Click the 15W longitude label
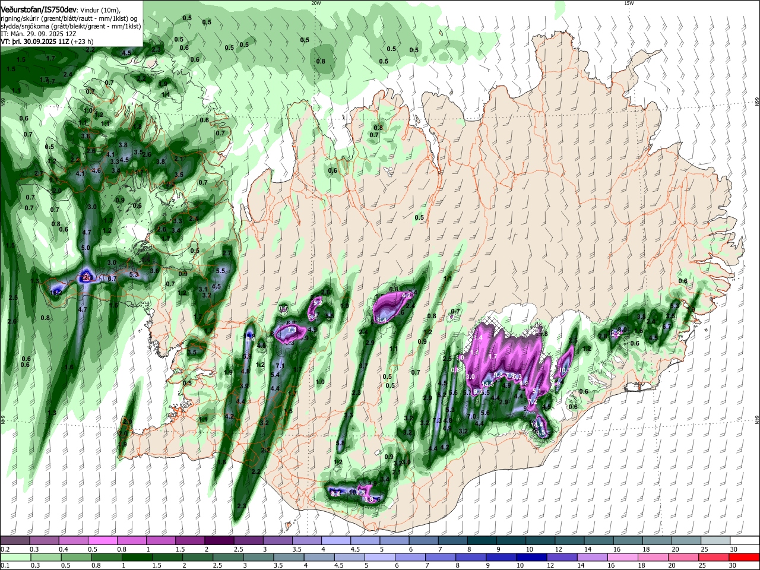Viewport: 760px width, 570px height. pos(629,3)
